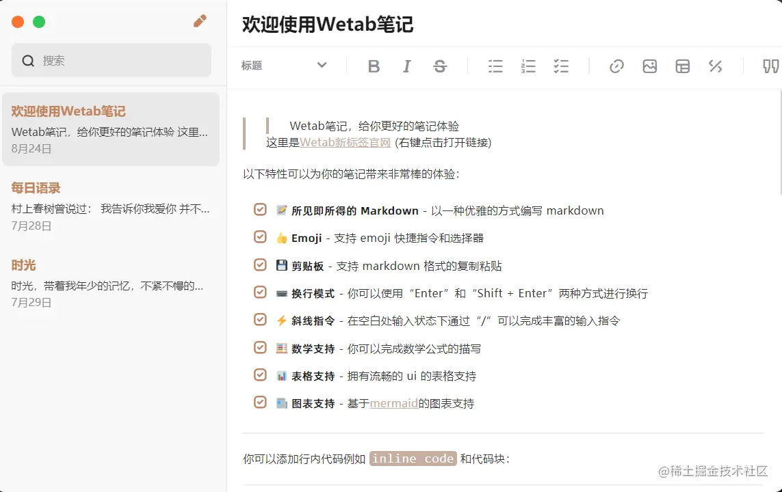
Task: Insert a task checklist
Action: [561, 66]
